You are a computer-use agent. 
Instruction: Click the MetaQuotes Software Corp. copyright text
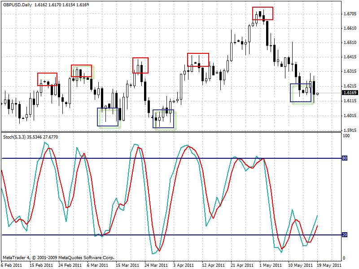[x=86, y=257]
